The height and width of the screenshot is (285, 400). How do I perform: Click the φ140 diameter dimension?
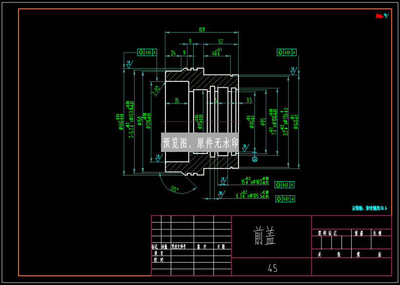coord(295,122)
